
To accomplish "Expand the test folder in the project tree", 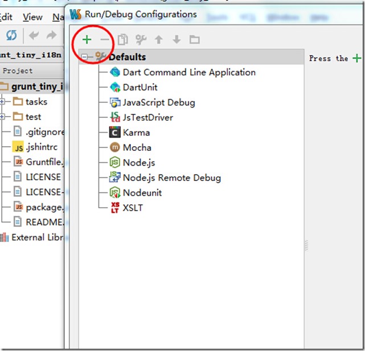I will (2, 117).
